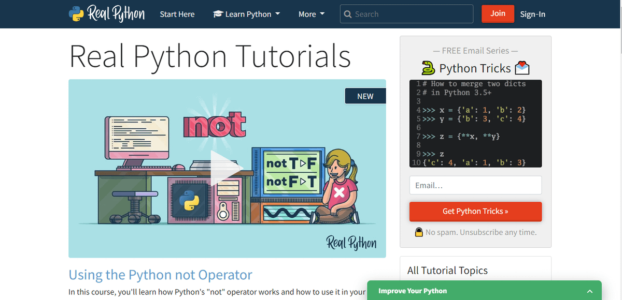
Task: Click the Improve Your Python bar title
Action: point(413,291)
